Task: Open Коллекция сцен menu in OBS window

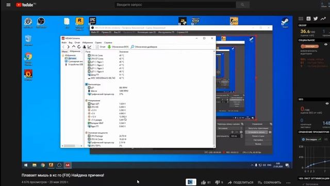Action: [146, 32]
